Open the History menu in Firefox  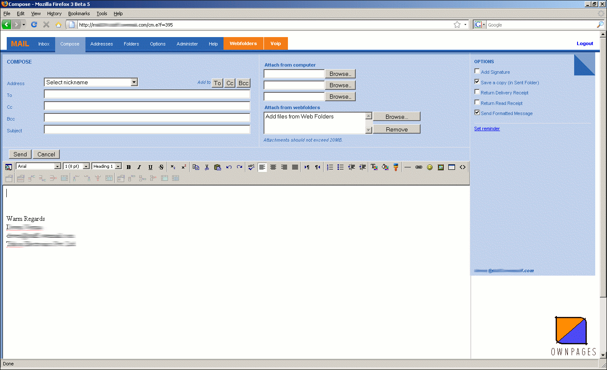(x=54, y=13)
